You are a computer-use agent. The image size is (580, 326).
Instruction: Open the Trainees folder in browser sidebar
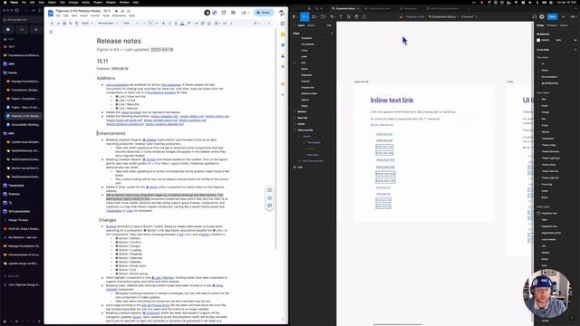tap(14, 194)
